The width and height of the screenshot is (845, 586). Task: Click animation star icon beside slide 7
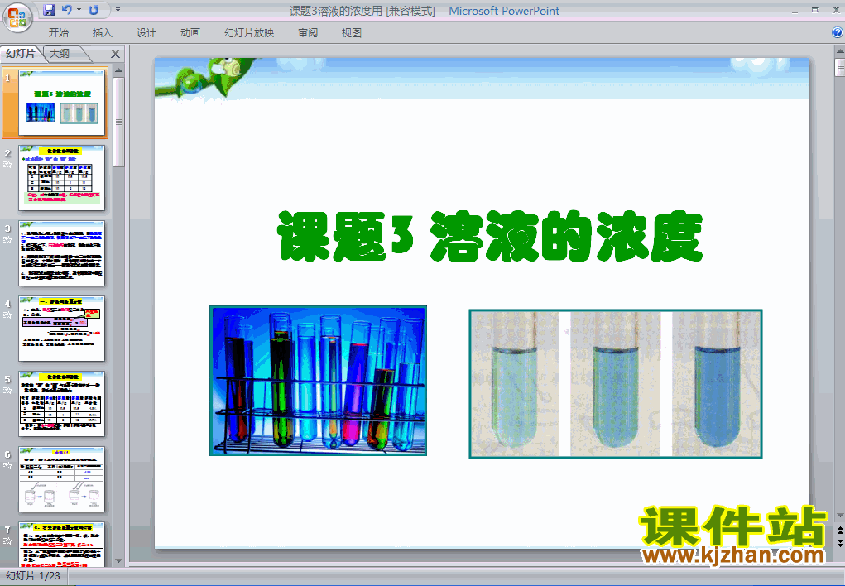pyautogui.click(x=7, y=541)
